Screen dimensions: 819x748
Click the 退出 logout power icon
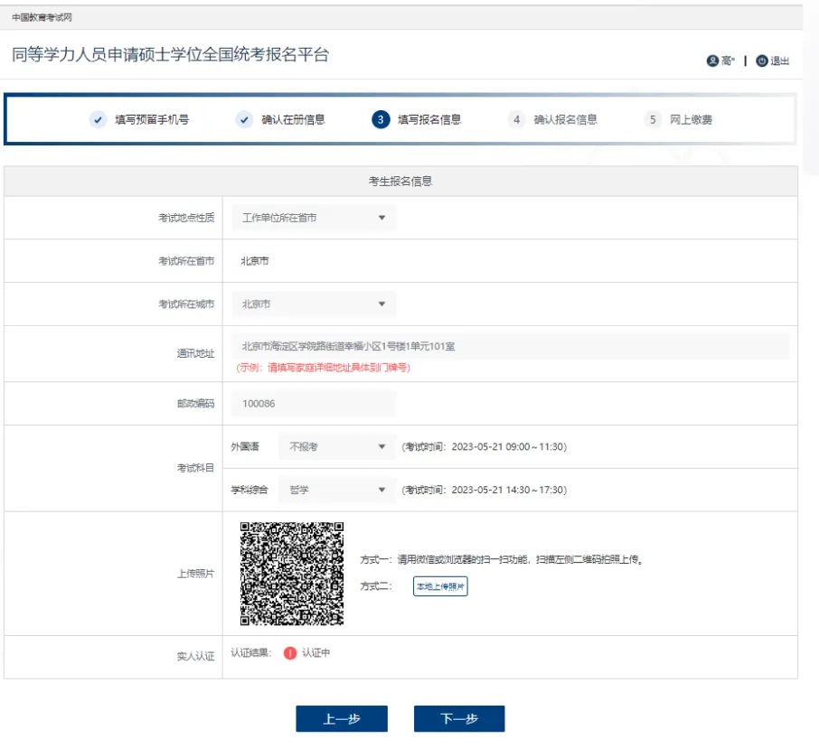761,61
